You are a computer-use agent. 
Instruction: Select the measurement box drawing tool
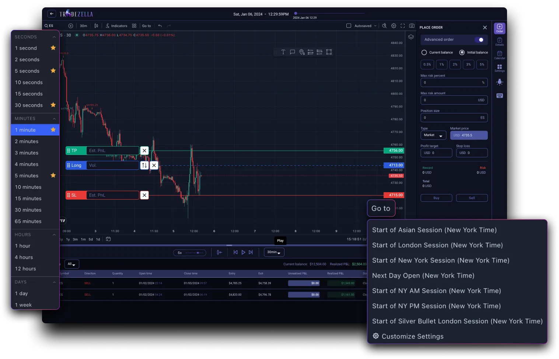click(329, 52)
